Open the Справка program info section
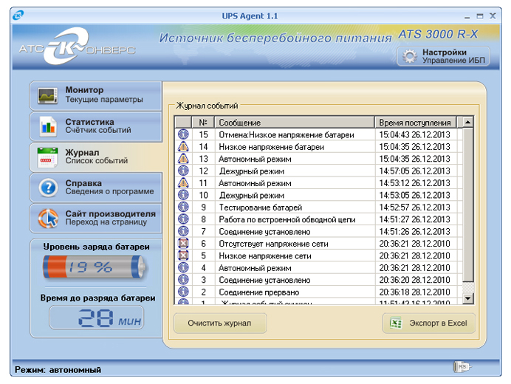Viewport: 511px width, 384px height. click(x=95, y=188)
